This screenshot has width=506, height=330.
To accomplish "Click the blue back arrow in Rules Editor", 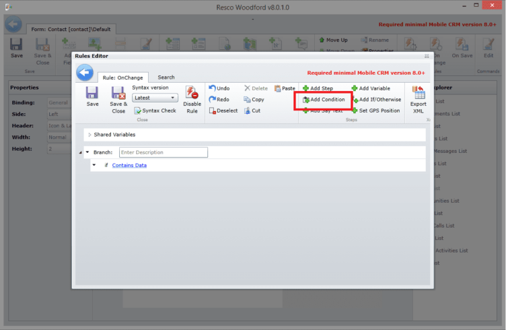I will click(85, 73).
